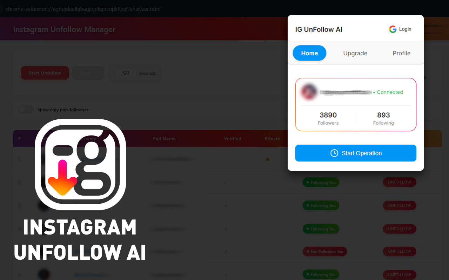The width and height of the screenshot is (449, 280).
Task: Click the clock icon in Start Operation
Action: (x=334, y=153)
